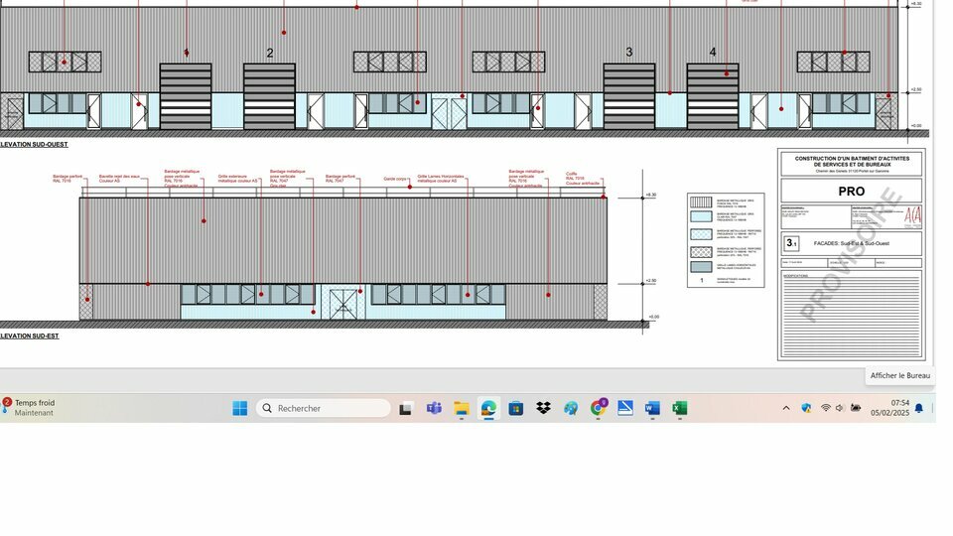Open the Windows Start menu

click(x=240, y=408)
